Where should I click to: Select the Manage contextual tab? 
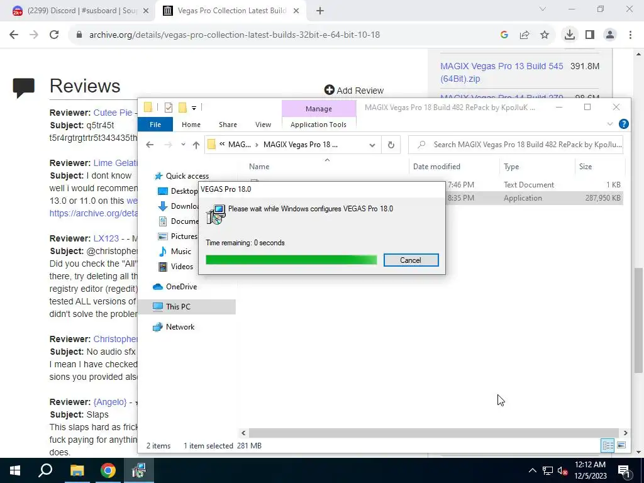(x=319, y=109)
